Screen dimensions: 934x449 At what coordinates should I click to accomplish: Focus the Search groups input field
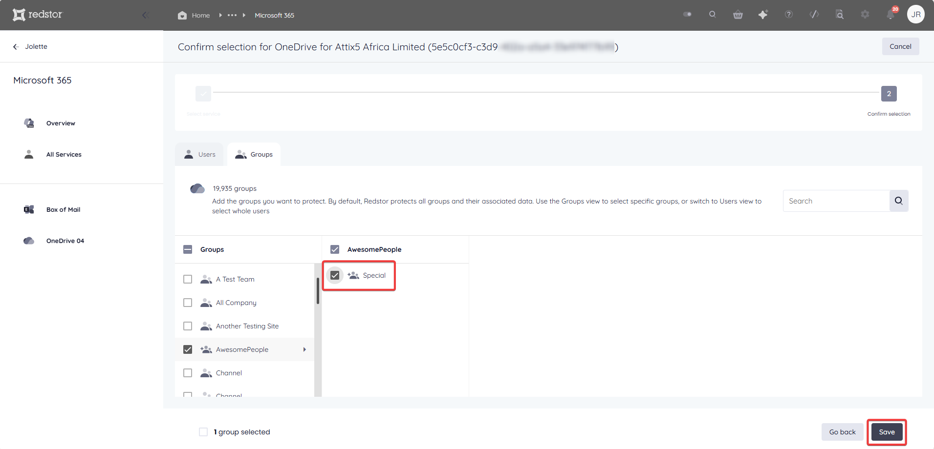[836, 201]
